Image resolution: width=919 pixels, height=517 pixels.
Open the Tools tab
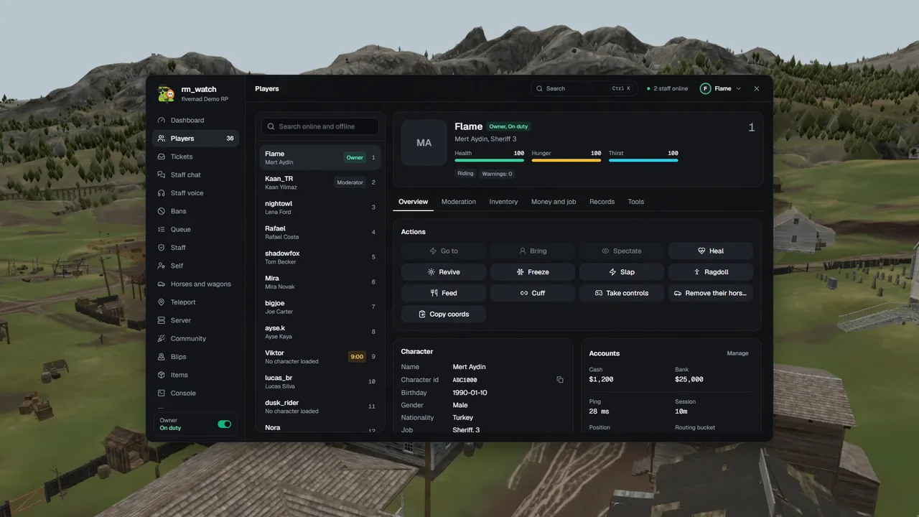[636, 202]
